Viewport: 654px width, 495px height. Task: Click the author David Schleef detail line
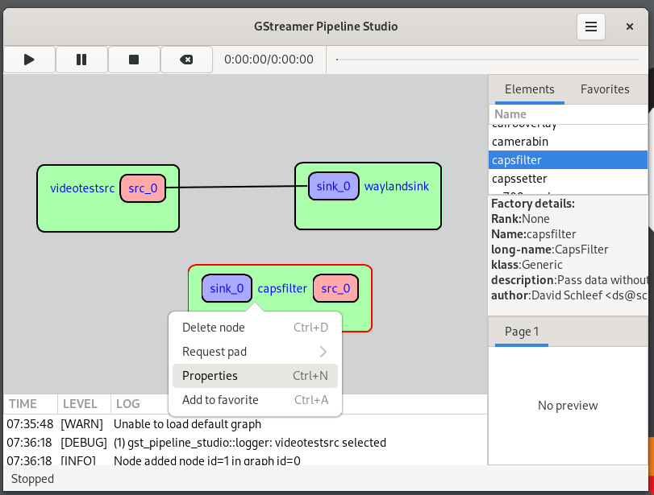point(569,295)
